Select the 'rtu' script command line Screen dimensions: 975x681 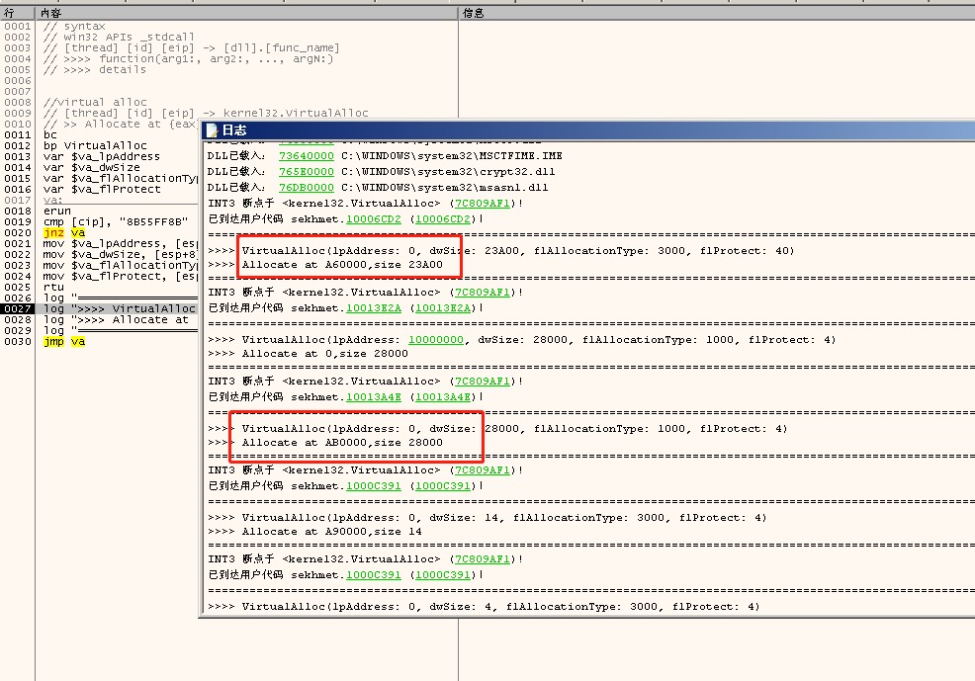point(53,287)
